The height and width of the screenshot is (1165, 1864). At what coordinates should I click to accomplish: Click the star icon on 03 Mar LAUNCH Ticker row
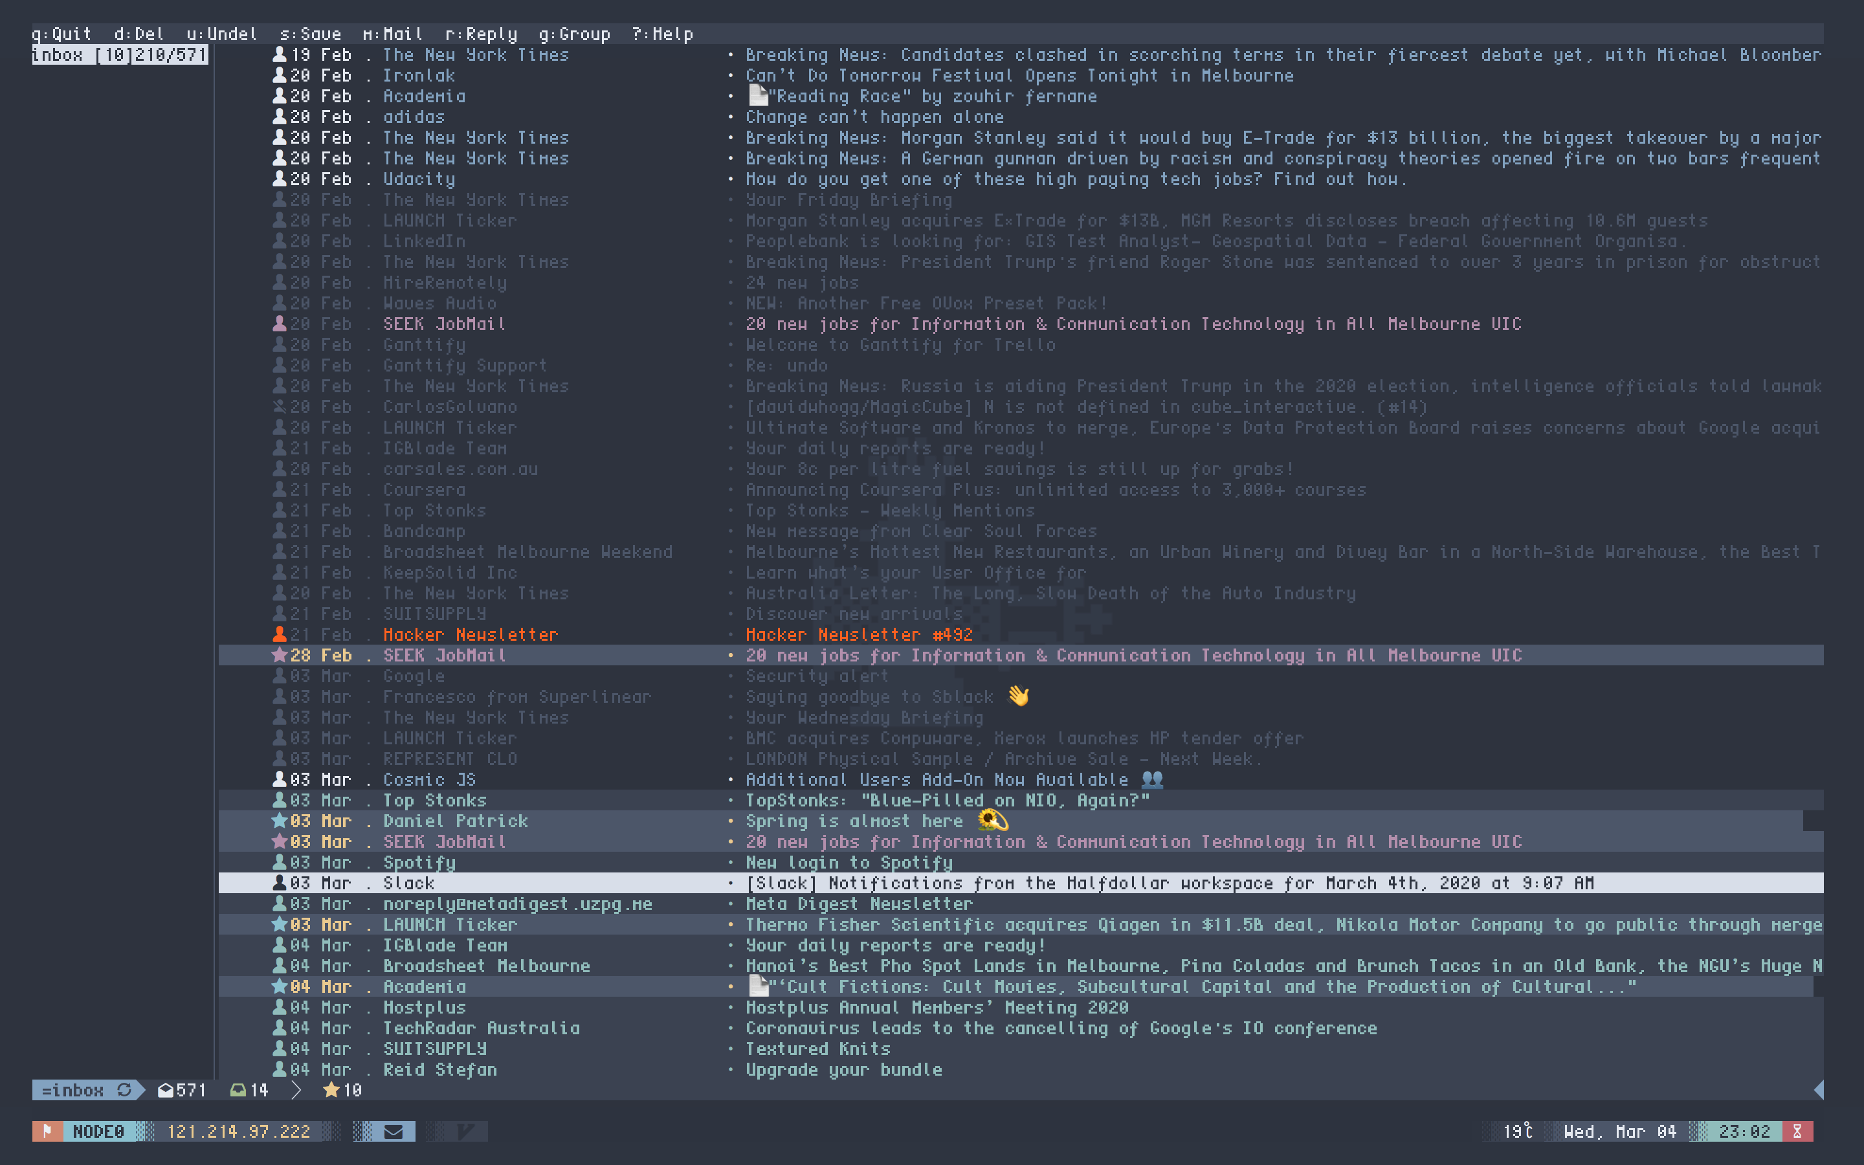click(280, 924)
